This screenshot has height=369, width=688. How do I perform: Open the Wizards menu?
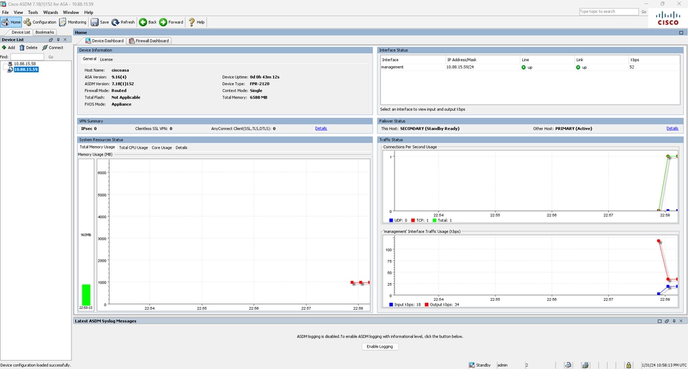click(x=50, y=12)
